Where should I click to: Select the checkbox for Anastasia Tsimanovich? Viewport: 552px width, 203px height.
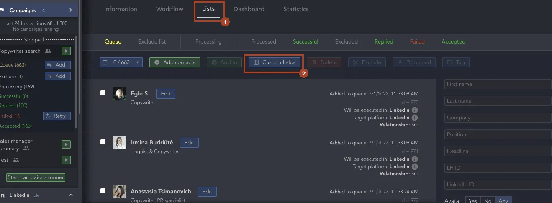click(103, 191)
